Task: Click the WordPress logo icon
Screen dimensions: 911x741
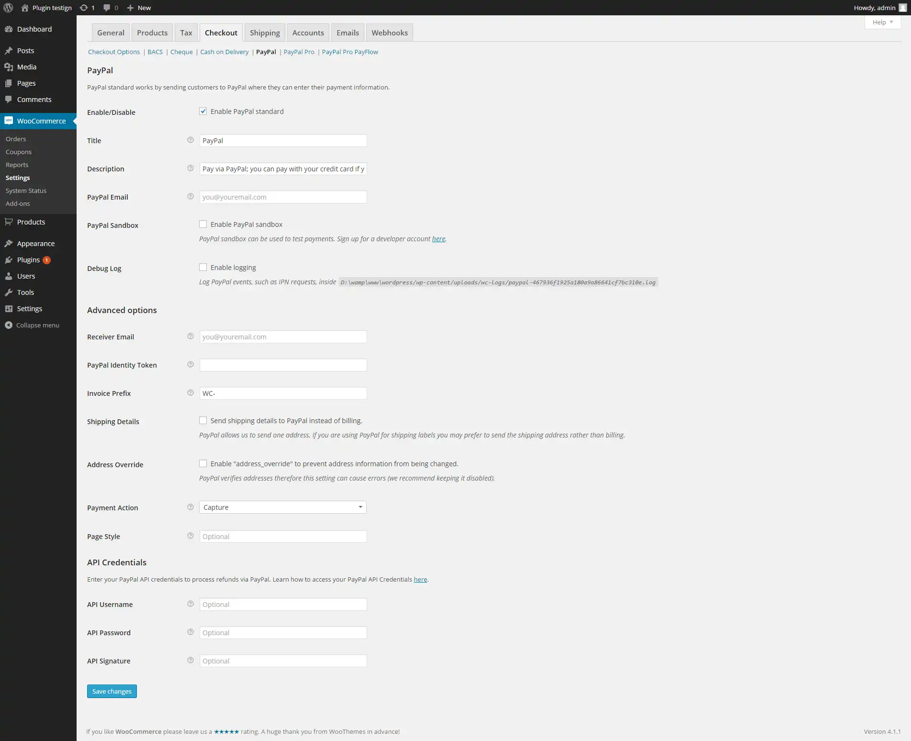Action: (x=8, y=8)
